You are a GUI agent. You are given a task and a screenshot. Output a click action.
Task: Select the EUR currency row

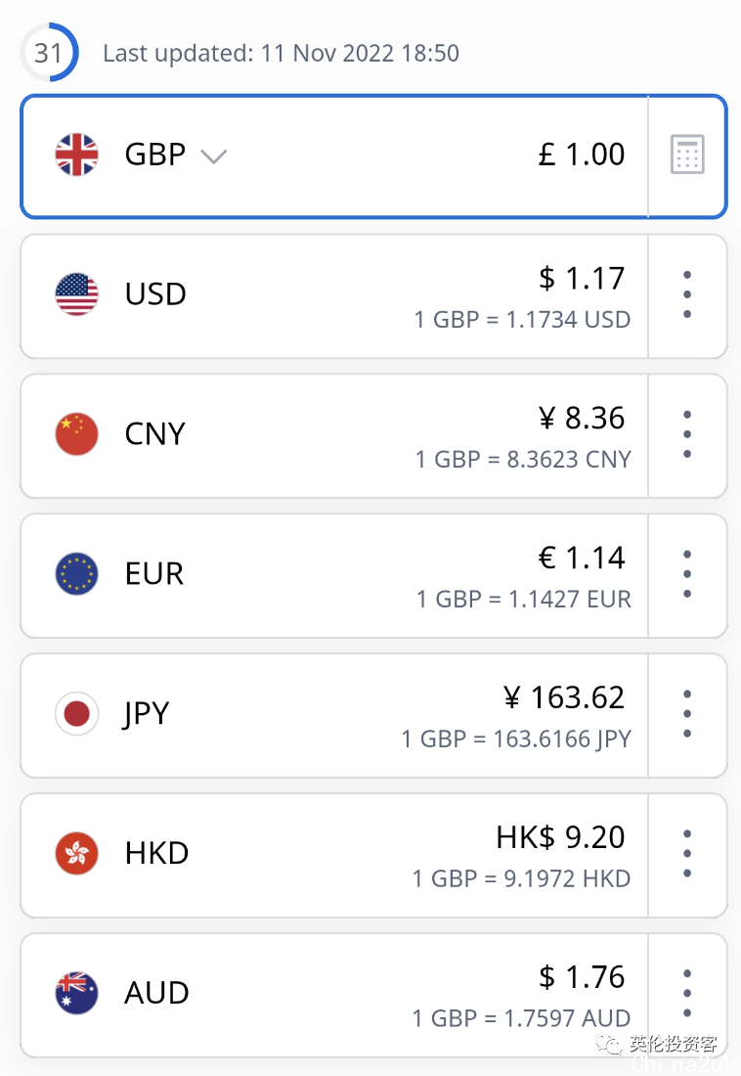(334, 575)
